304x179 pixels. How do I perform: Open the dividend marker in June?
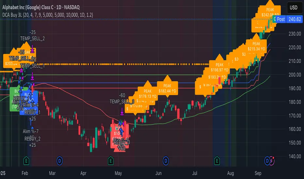pos(166,161)
